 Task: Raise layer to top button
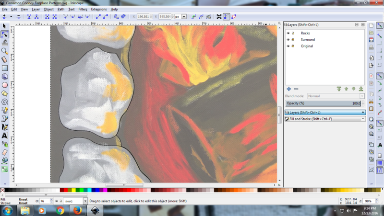(339, 89)
